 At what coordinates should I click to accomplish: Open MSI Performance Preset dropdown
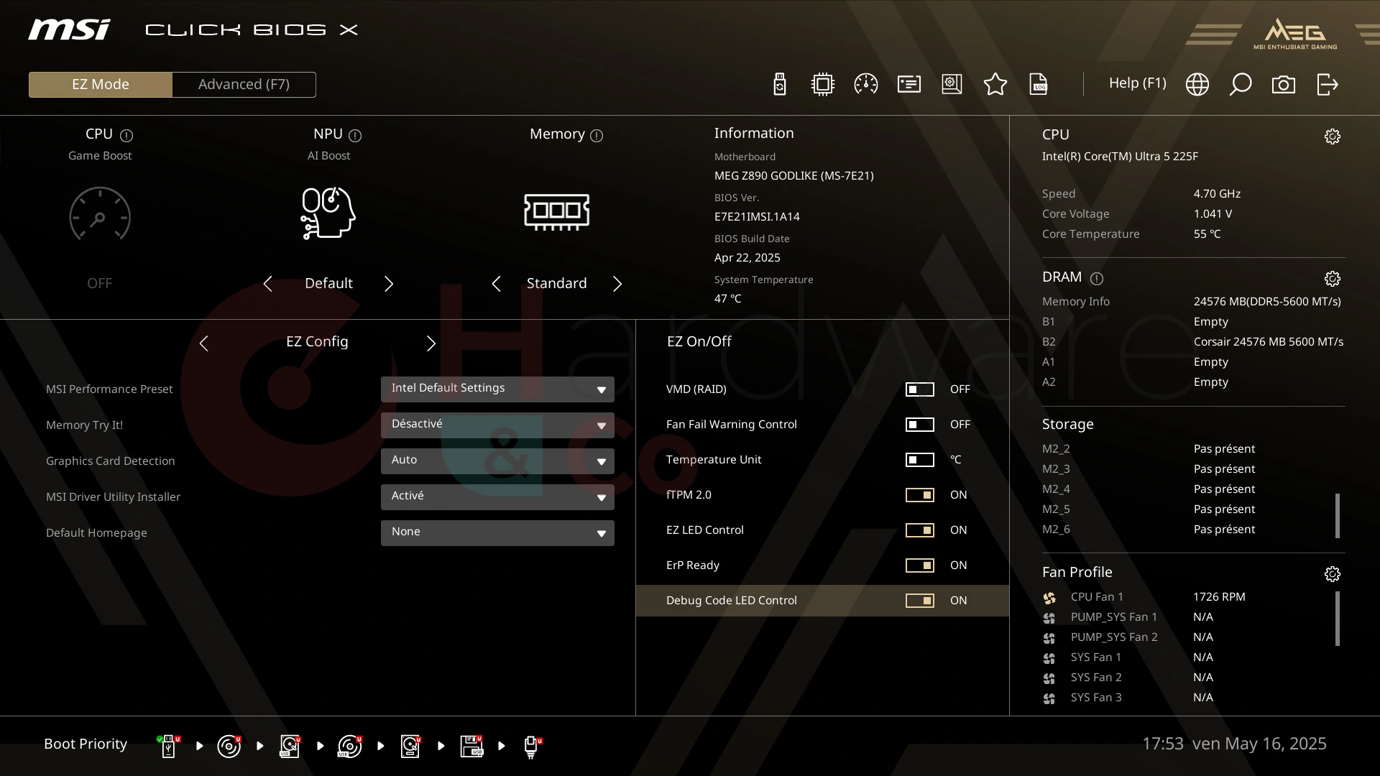click(x=497, y=389)
